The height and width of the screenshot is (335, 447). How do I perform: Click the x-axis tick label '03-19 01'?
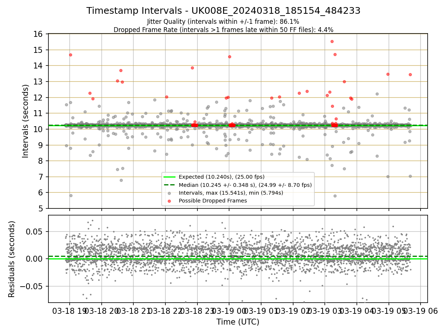261,311
